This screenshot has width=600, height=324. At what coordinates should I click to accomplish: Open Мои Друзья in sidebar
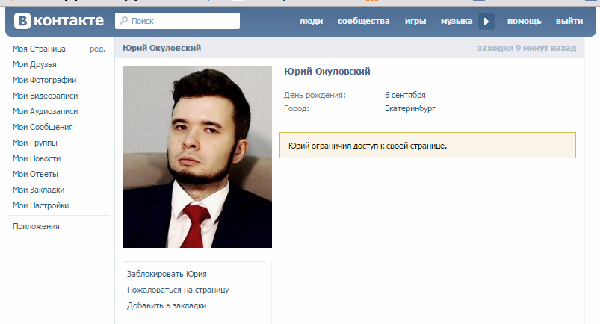coord(34,64)
